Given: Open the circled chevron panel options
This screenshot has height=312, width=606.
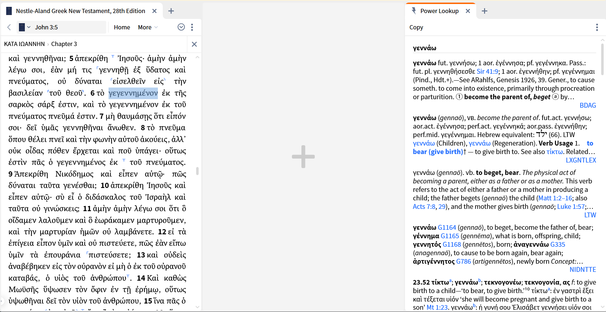Looking at the screenshot, I should pos(181,27).
